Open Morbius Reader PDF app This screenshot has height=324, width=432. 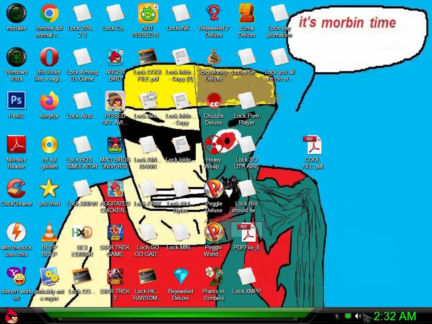click(16, 144)
